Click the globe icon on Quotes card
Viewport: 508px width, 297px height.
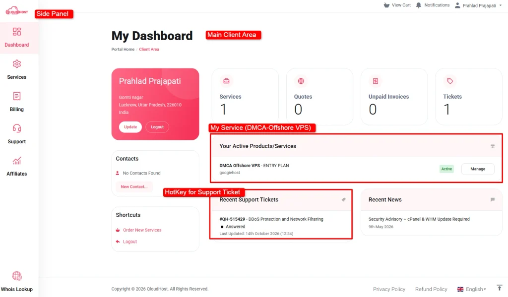point(301,81)
